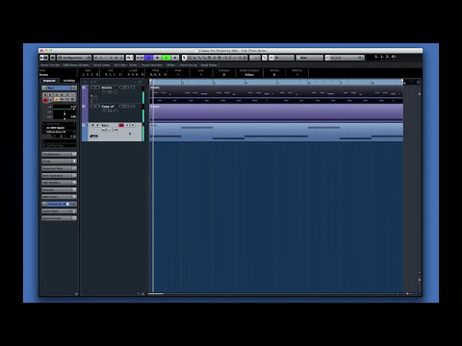Viewport: 462px width, 346px height.
Task: Click the Auto-Scroll button left of transport
Action: [129, 58]
